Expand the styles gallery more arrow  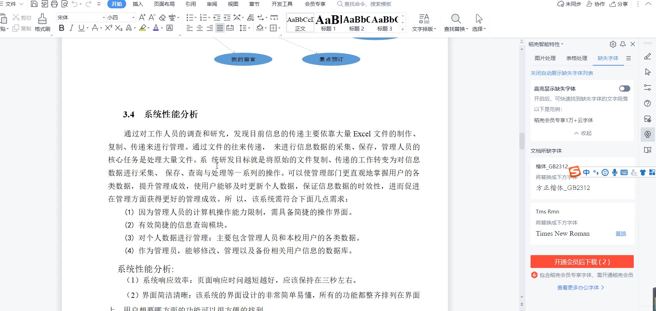(x=403, y=30)
